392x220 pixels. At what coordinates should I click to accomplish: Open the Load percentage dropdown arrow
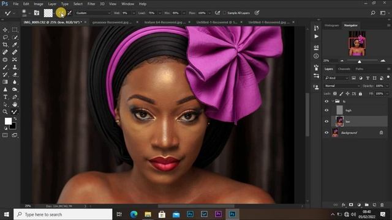coord(160,13)
